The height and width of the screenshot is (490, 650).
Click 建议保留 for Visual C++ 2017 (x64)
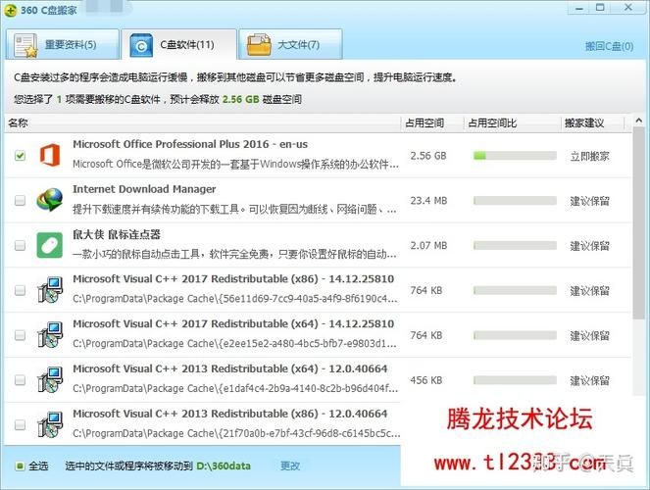click(x=589, y=335)
